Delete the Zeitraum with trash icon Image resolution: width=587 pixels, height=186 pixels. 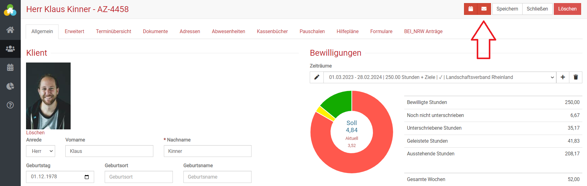tap(576, 77)
